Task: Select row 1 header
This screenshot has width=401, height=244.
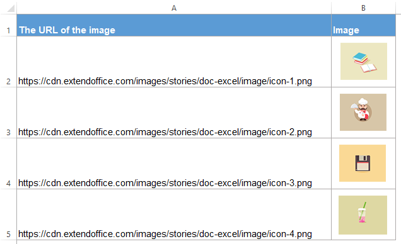Action: click(8, 25)
